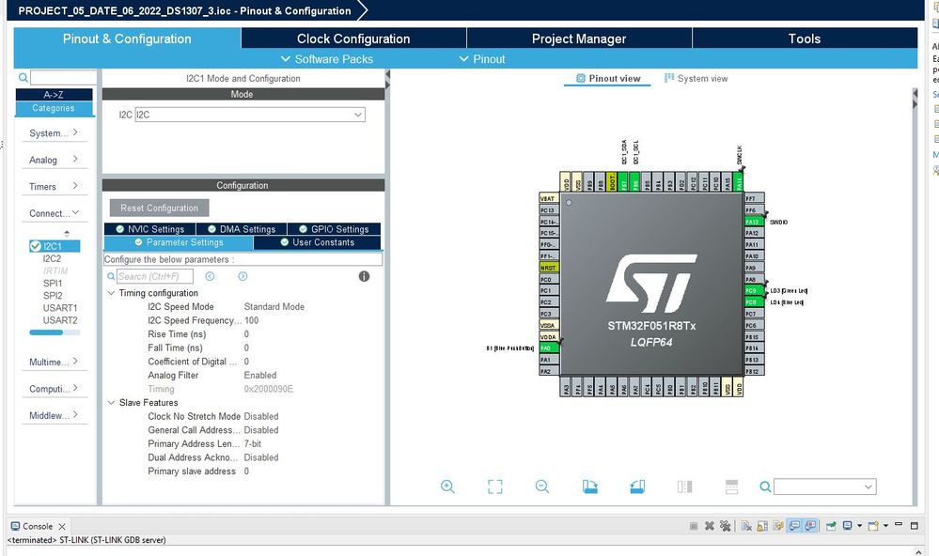Switch to System view
Viewport: 939px width, 556px height.
coord(696,78)
